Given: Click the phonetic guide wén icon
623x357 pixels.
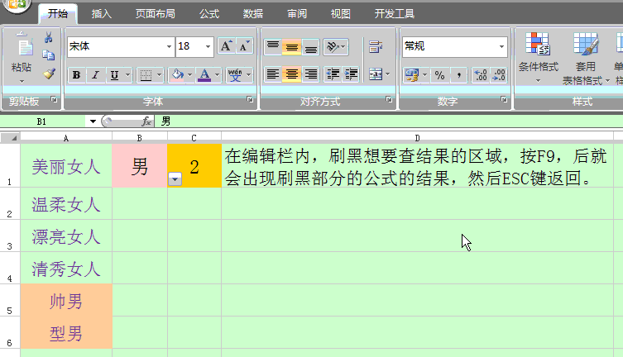Looking at the screenshot, I should [235, 75].
